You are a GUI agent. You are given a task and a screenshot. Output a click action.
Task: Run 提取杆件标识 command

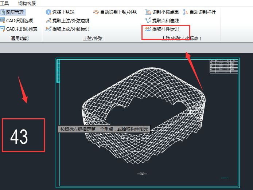(x=166, y=29)
